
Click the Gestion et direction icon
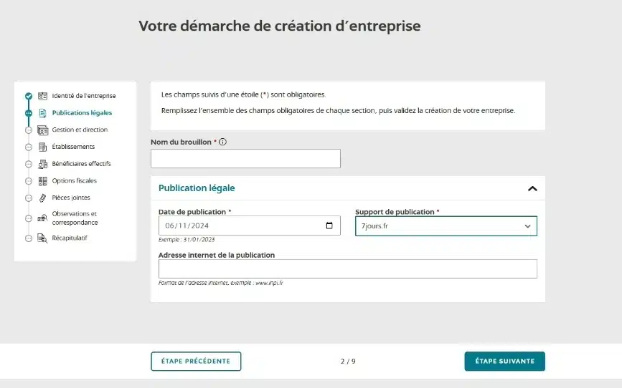(x=42, y=130)
